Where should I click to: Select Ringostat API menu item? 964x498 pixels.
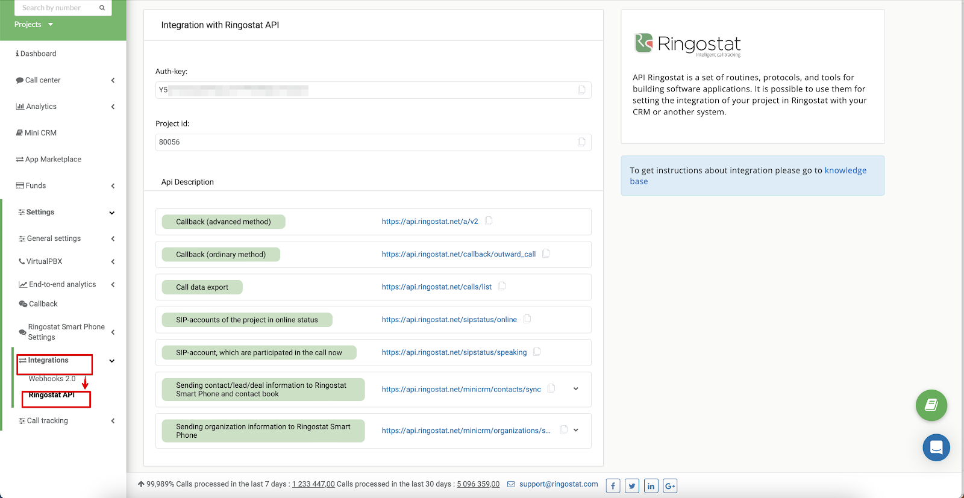tap(52, 395)
